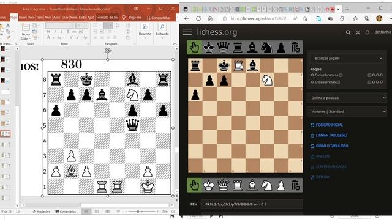
Task: Click POSIÇÃO INICIAL link
Action: click(x=326, y=125)
